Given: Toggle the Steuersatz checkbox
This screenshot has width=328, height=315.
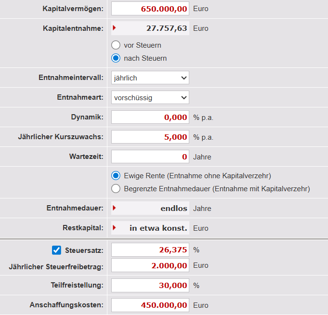Looking at the screenshot, I should (56, 250).
